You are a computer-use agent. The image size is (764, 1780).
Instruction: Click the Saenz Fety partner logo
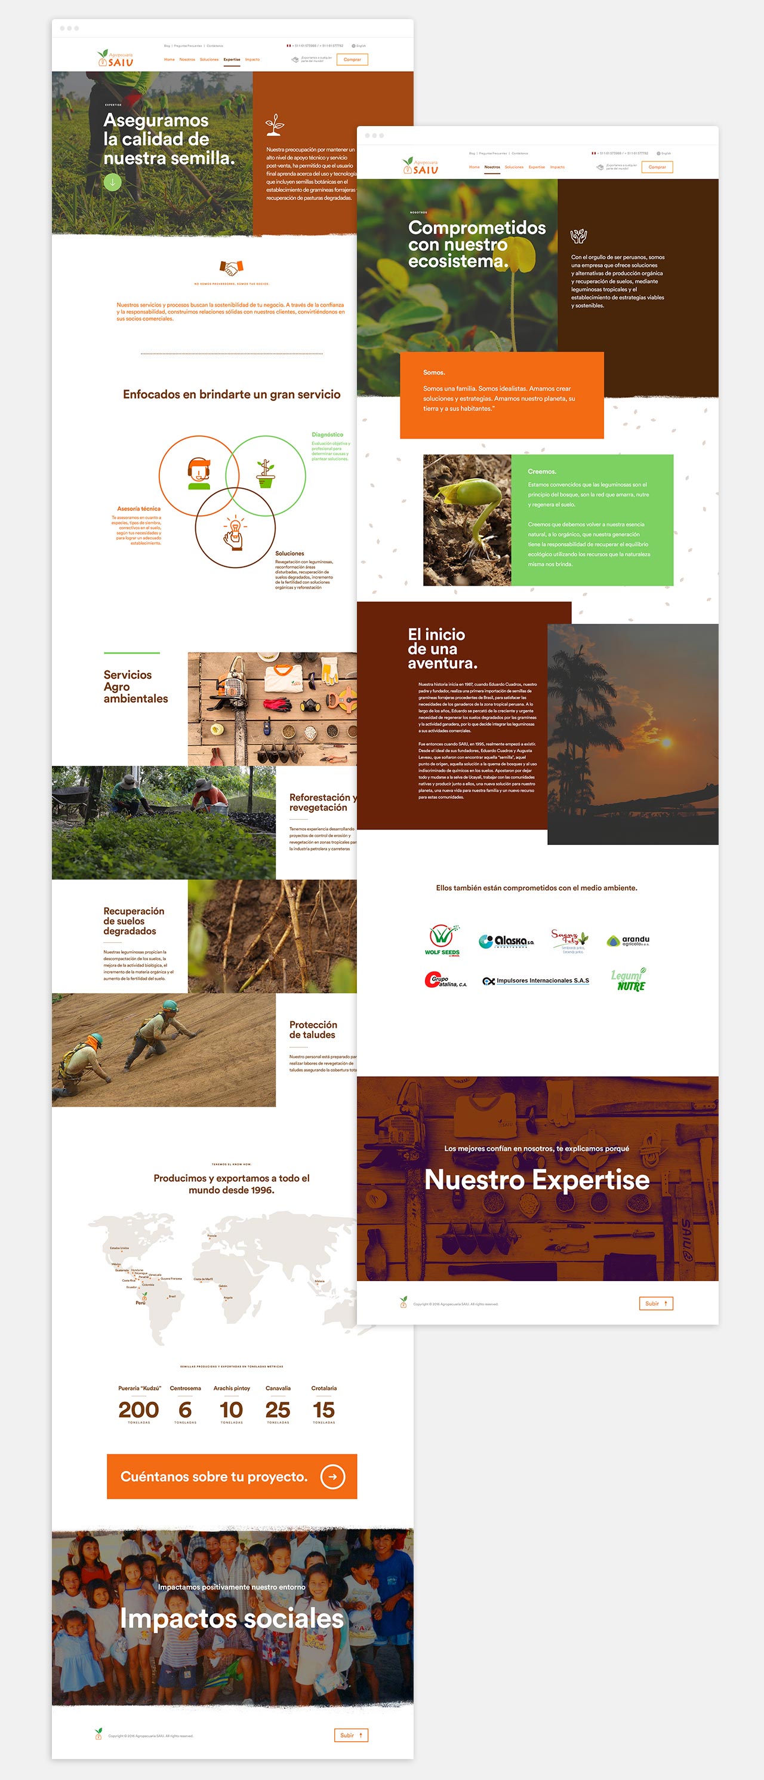[x=570, y=940]
